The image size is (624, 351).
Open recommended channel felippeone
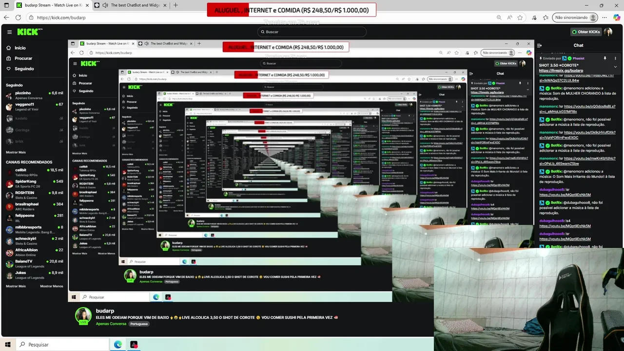pyautogui.click(x=35, y=218)
